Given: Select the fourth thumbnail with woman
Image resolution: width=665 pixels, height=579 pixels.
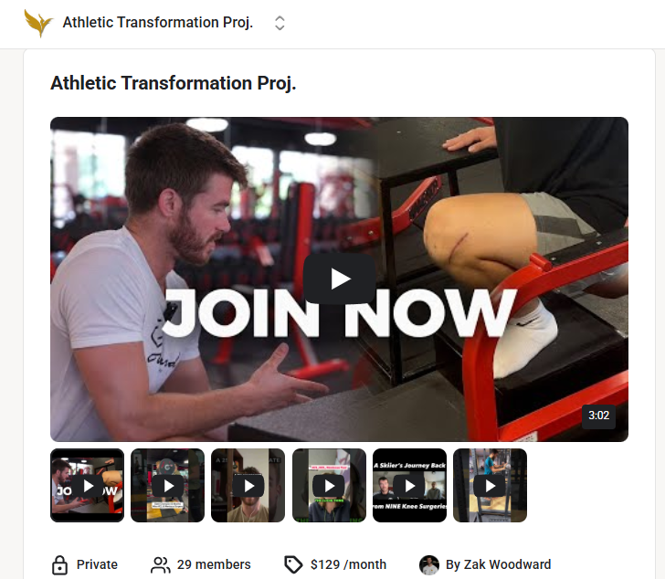Looking at the screenshot, I should pyautogui.click(x=329, y=485).
